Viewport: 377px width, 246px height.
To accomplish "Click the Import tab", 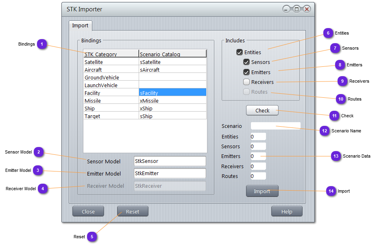I will click(x=80, y=25).
